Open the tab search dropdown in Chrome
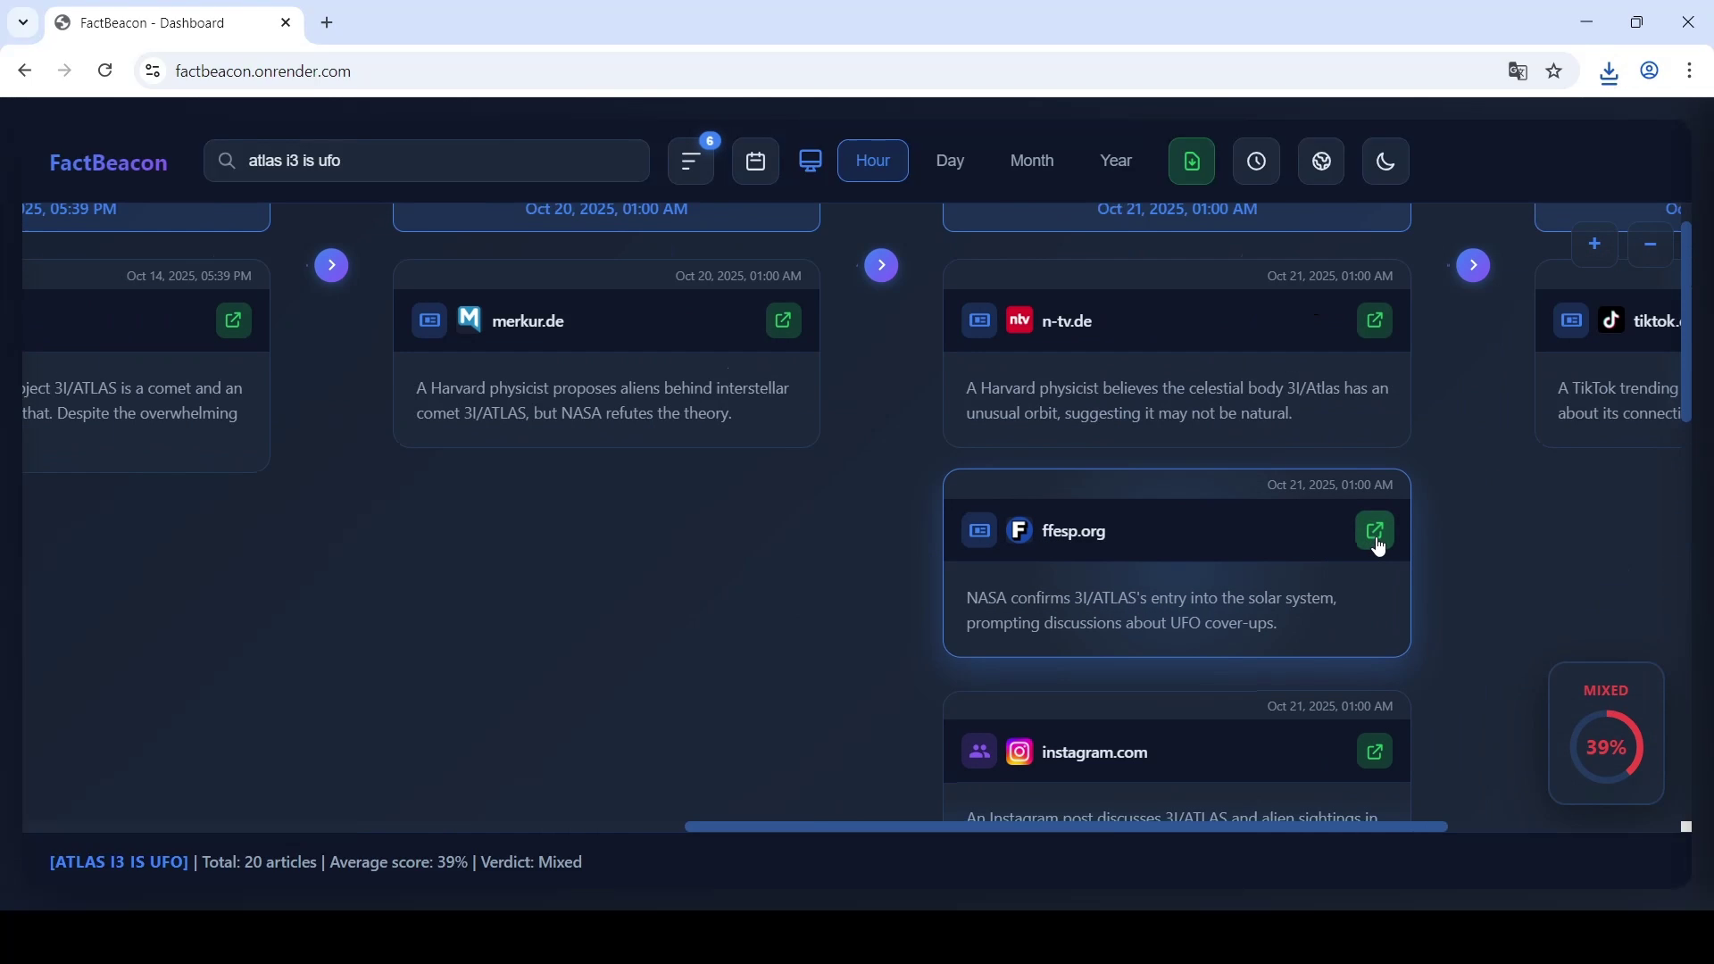This screenshot has height=964, width=1714. tap(23, 22)
